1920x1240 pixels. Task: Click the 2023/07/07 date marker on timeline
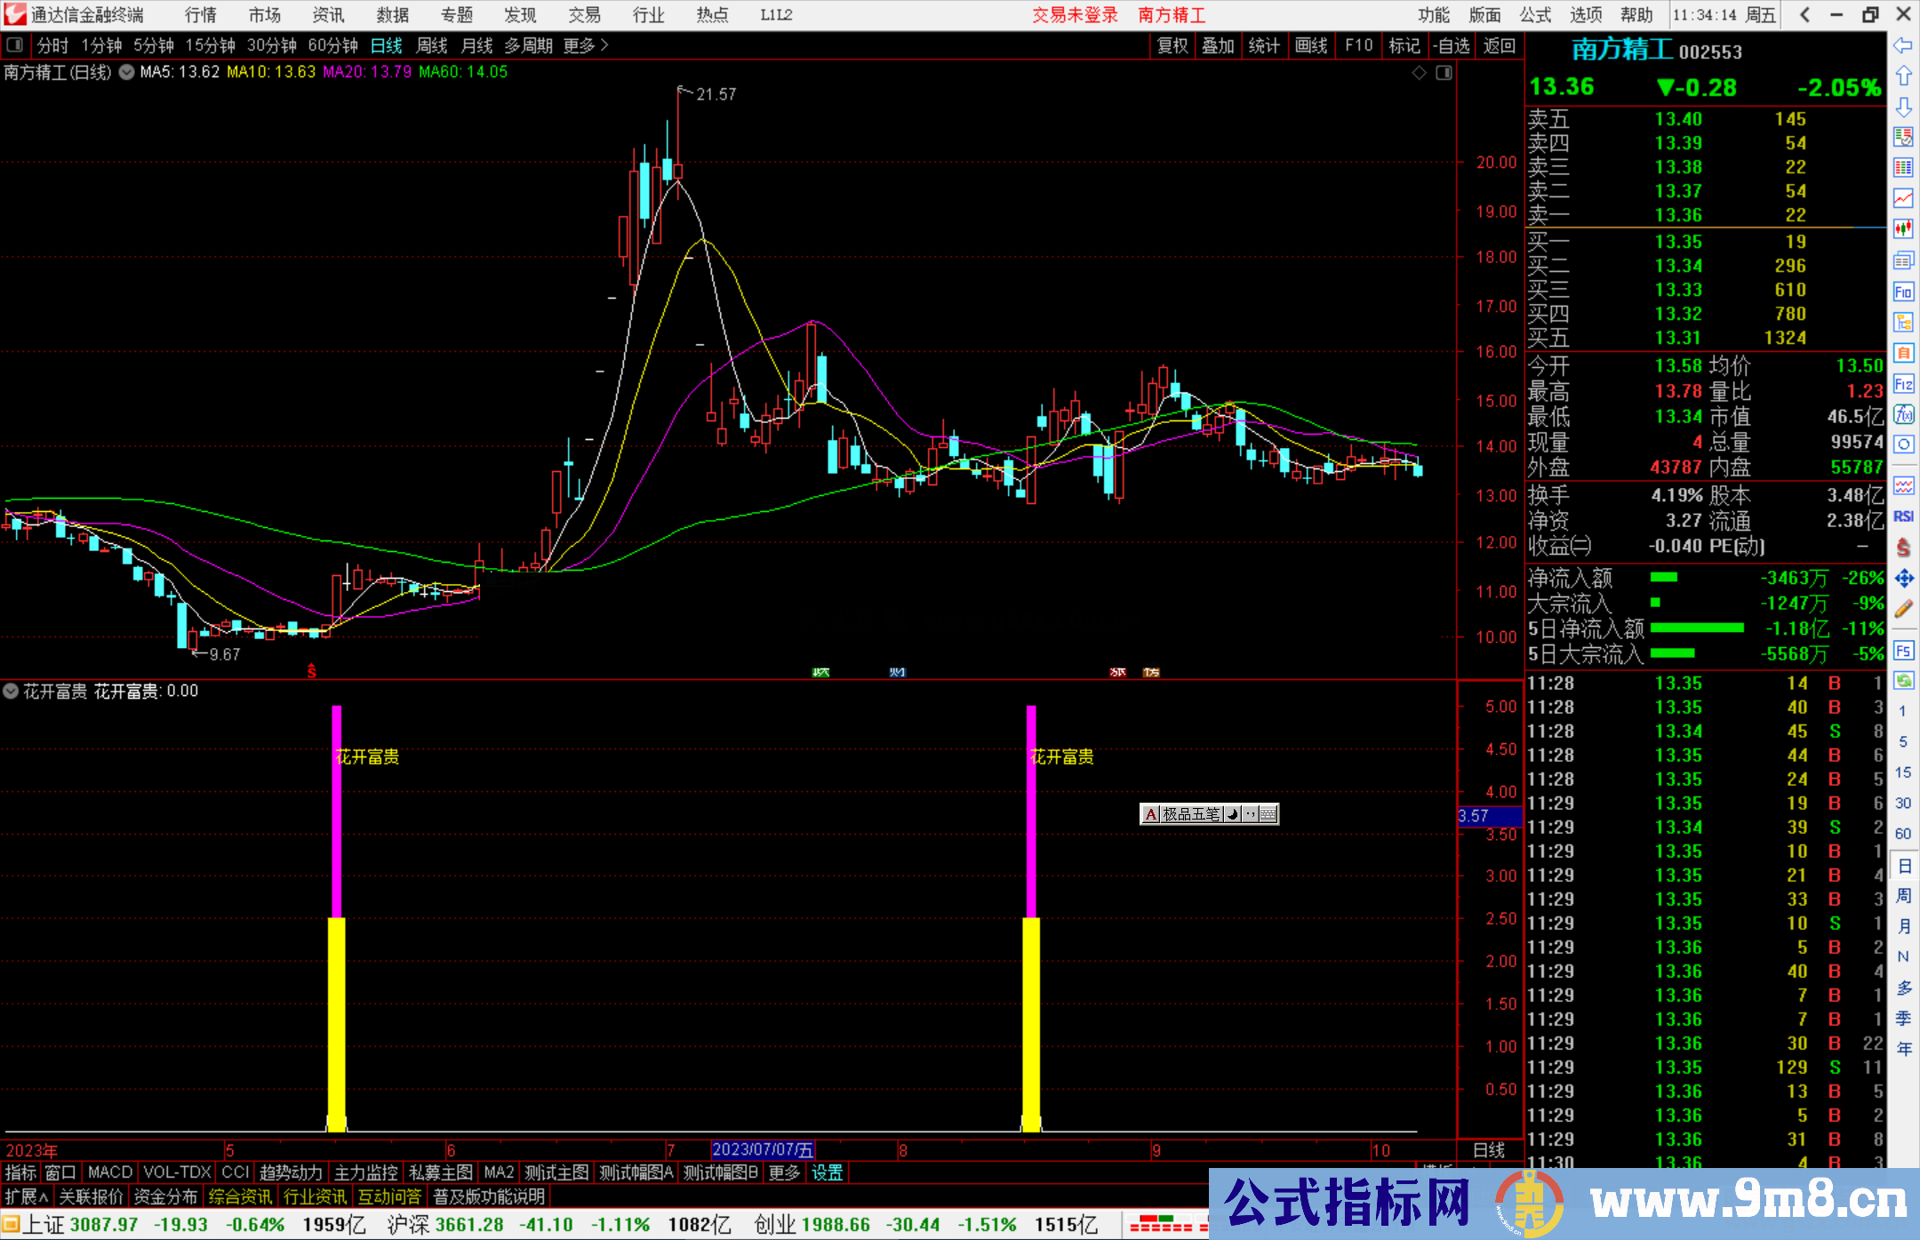click(763, 1150)
